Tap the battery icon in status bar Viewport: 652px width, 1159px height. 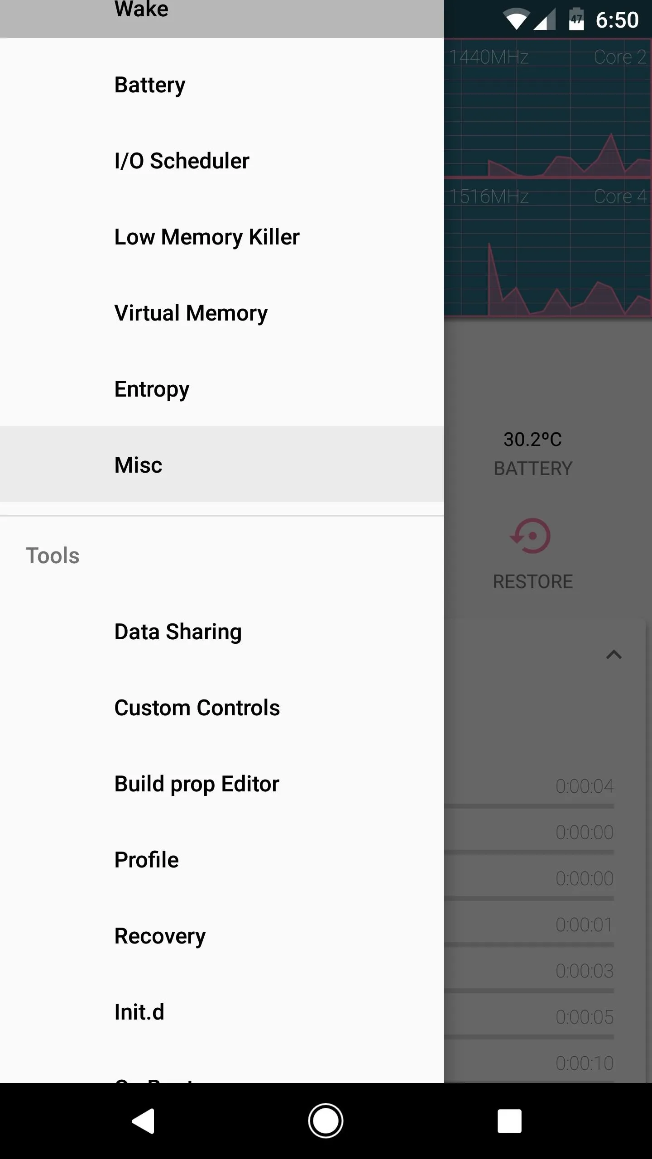576,20
